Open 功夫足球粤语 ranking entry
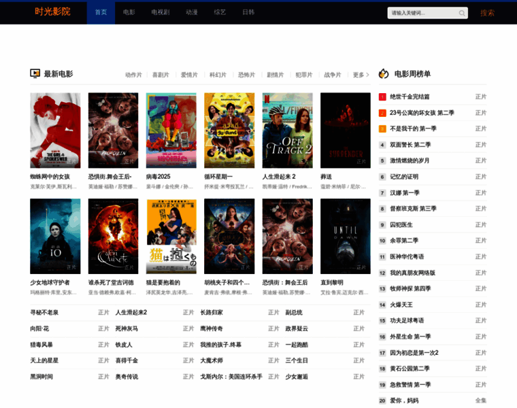Viewport: 517px width, 408px height. 407,321
